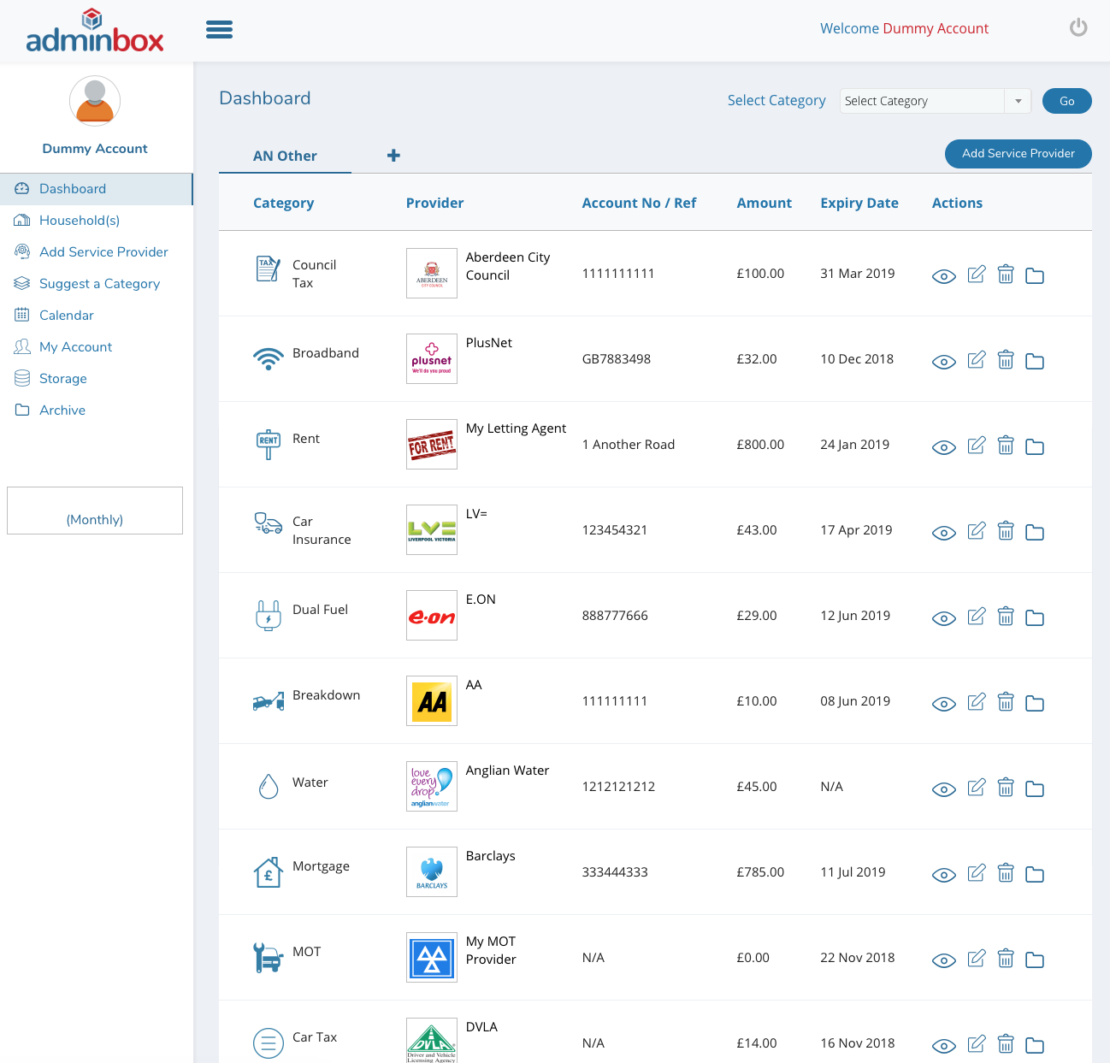Screen dimensions: 1110x1063
Task: Select the AN Other tab
Action: [x=285, y=156]
